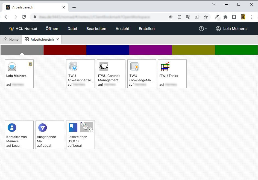Open the Lela Meiners mail tile icon
The height and width of the screenshot is (180, 258).
pos(12,67)
